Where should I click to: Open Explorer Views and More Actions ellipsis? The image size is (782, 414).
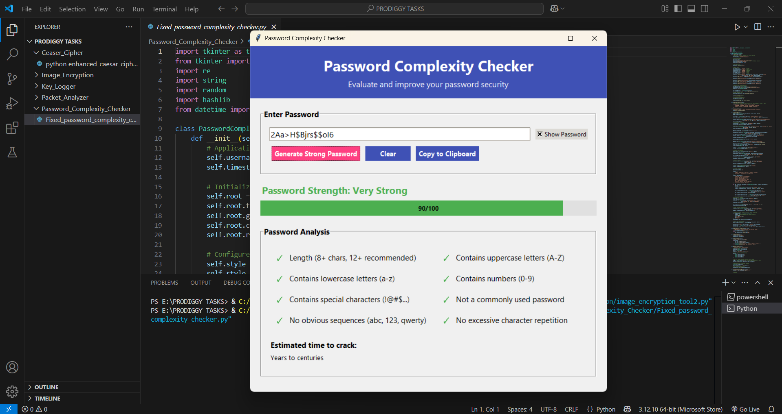pos(129,27)
